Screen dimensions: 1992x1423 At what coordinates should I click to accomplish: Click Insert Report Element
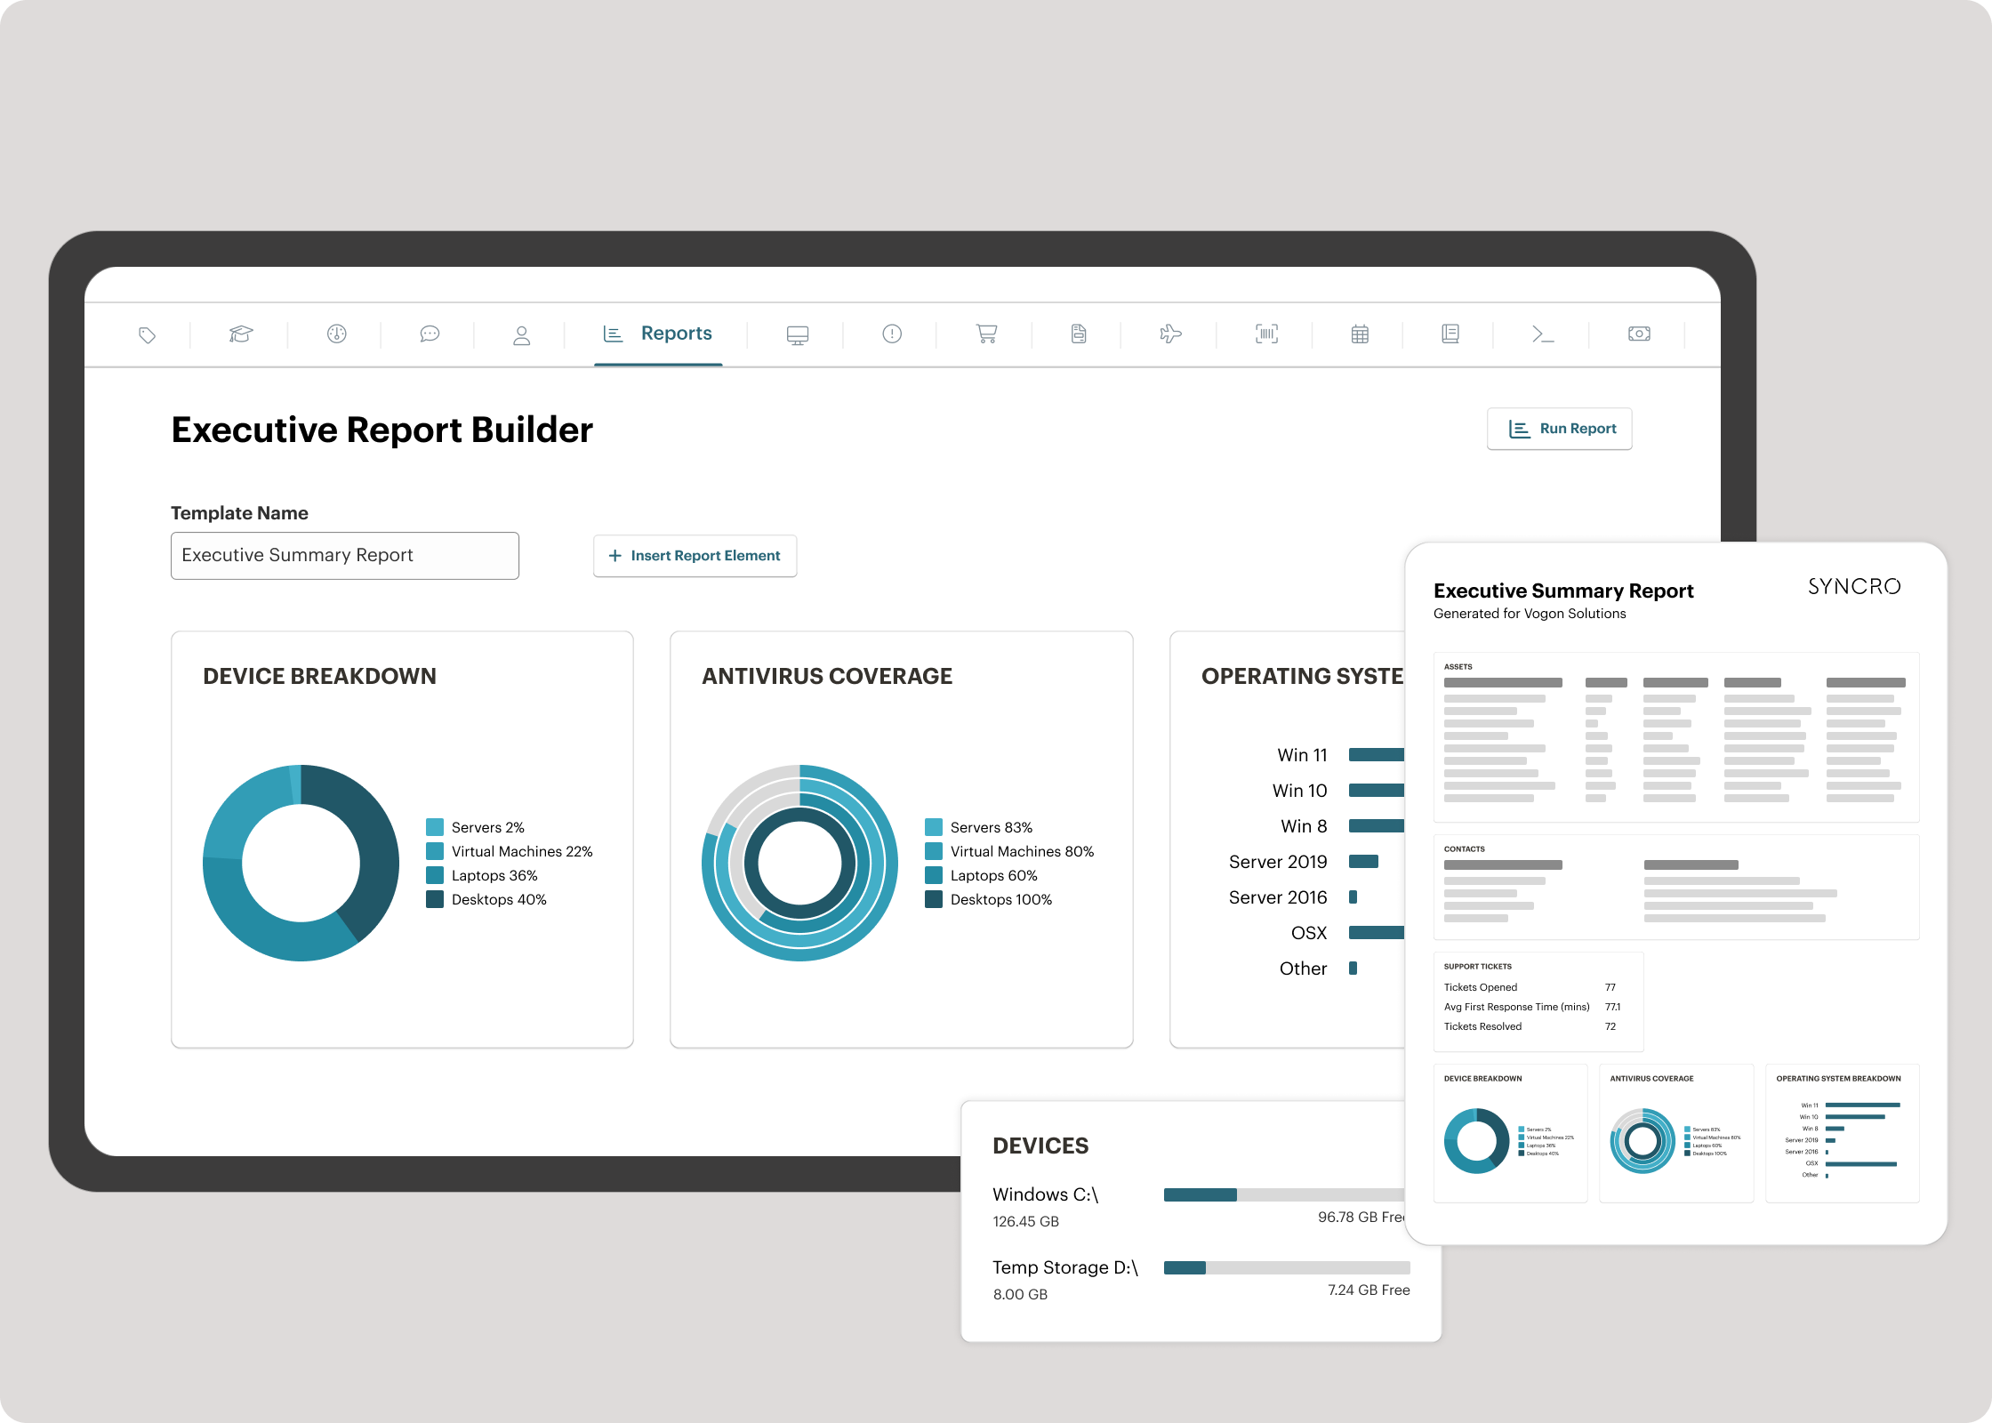(x=695, y=555)
